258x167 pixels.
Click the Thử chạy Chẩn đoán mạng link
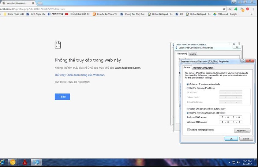(x=80, y=75)
